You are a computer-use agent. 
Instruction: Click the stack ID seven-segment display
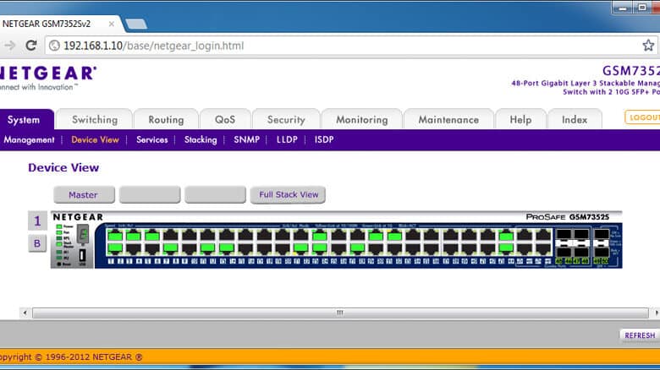pyautogui.click(x=83, y=235)
